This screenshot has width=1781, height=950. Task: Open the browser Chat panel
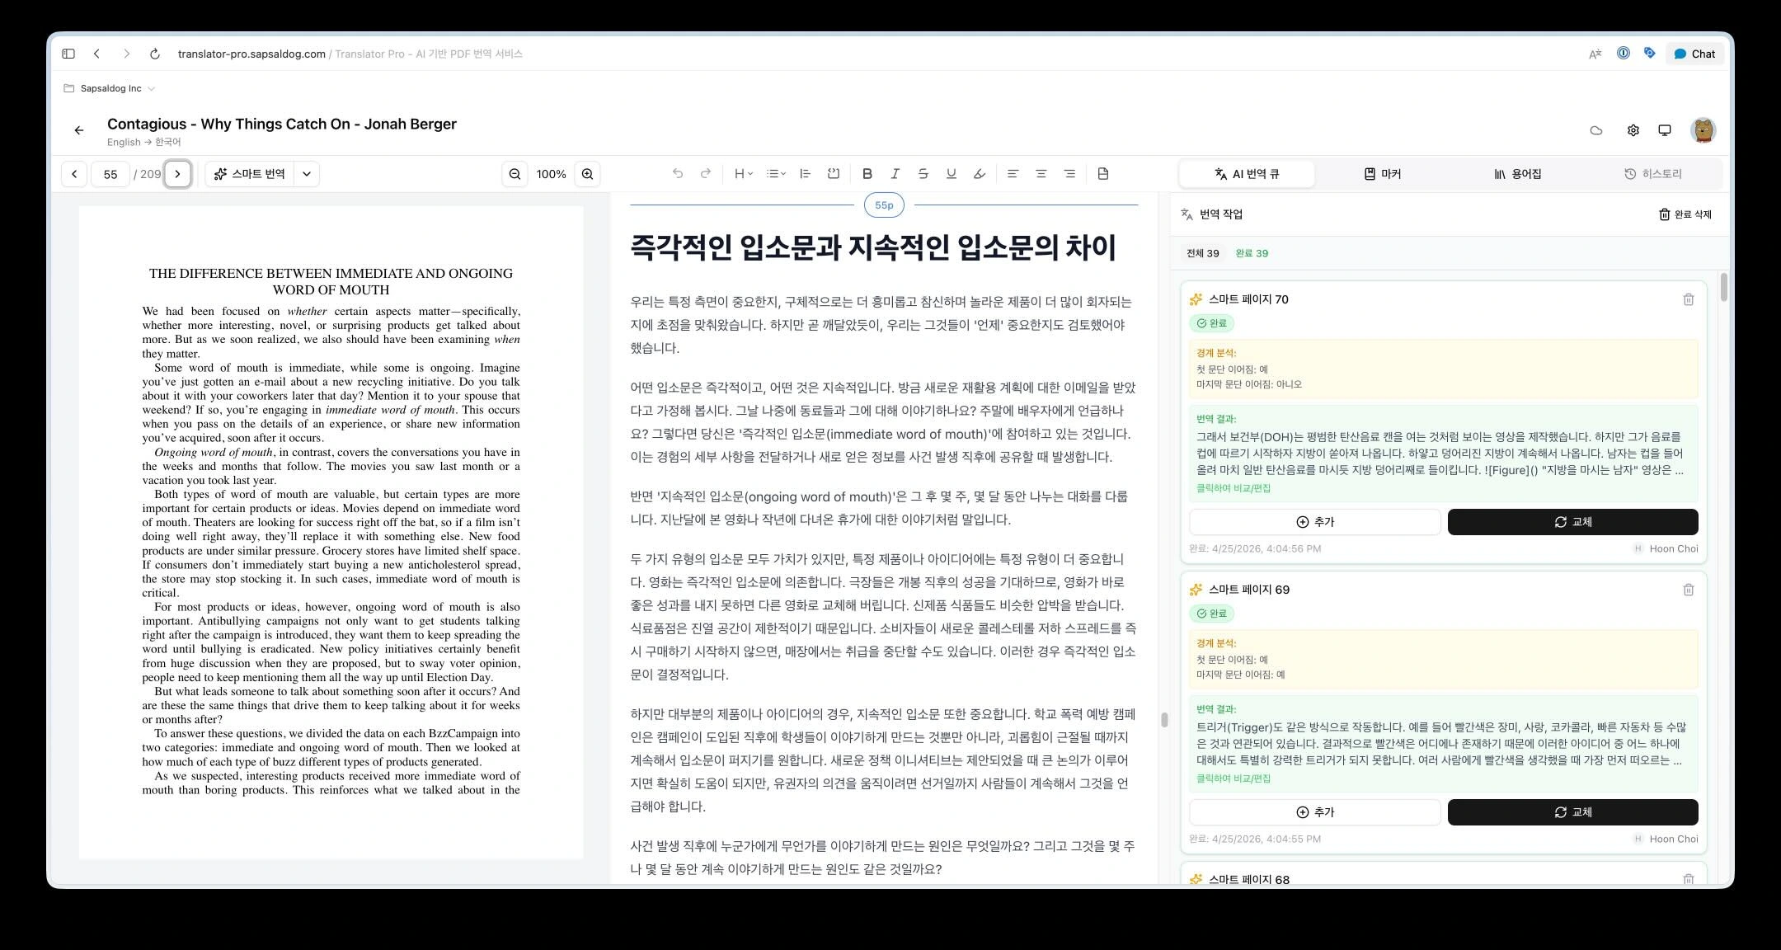coord(1694,54)
